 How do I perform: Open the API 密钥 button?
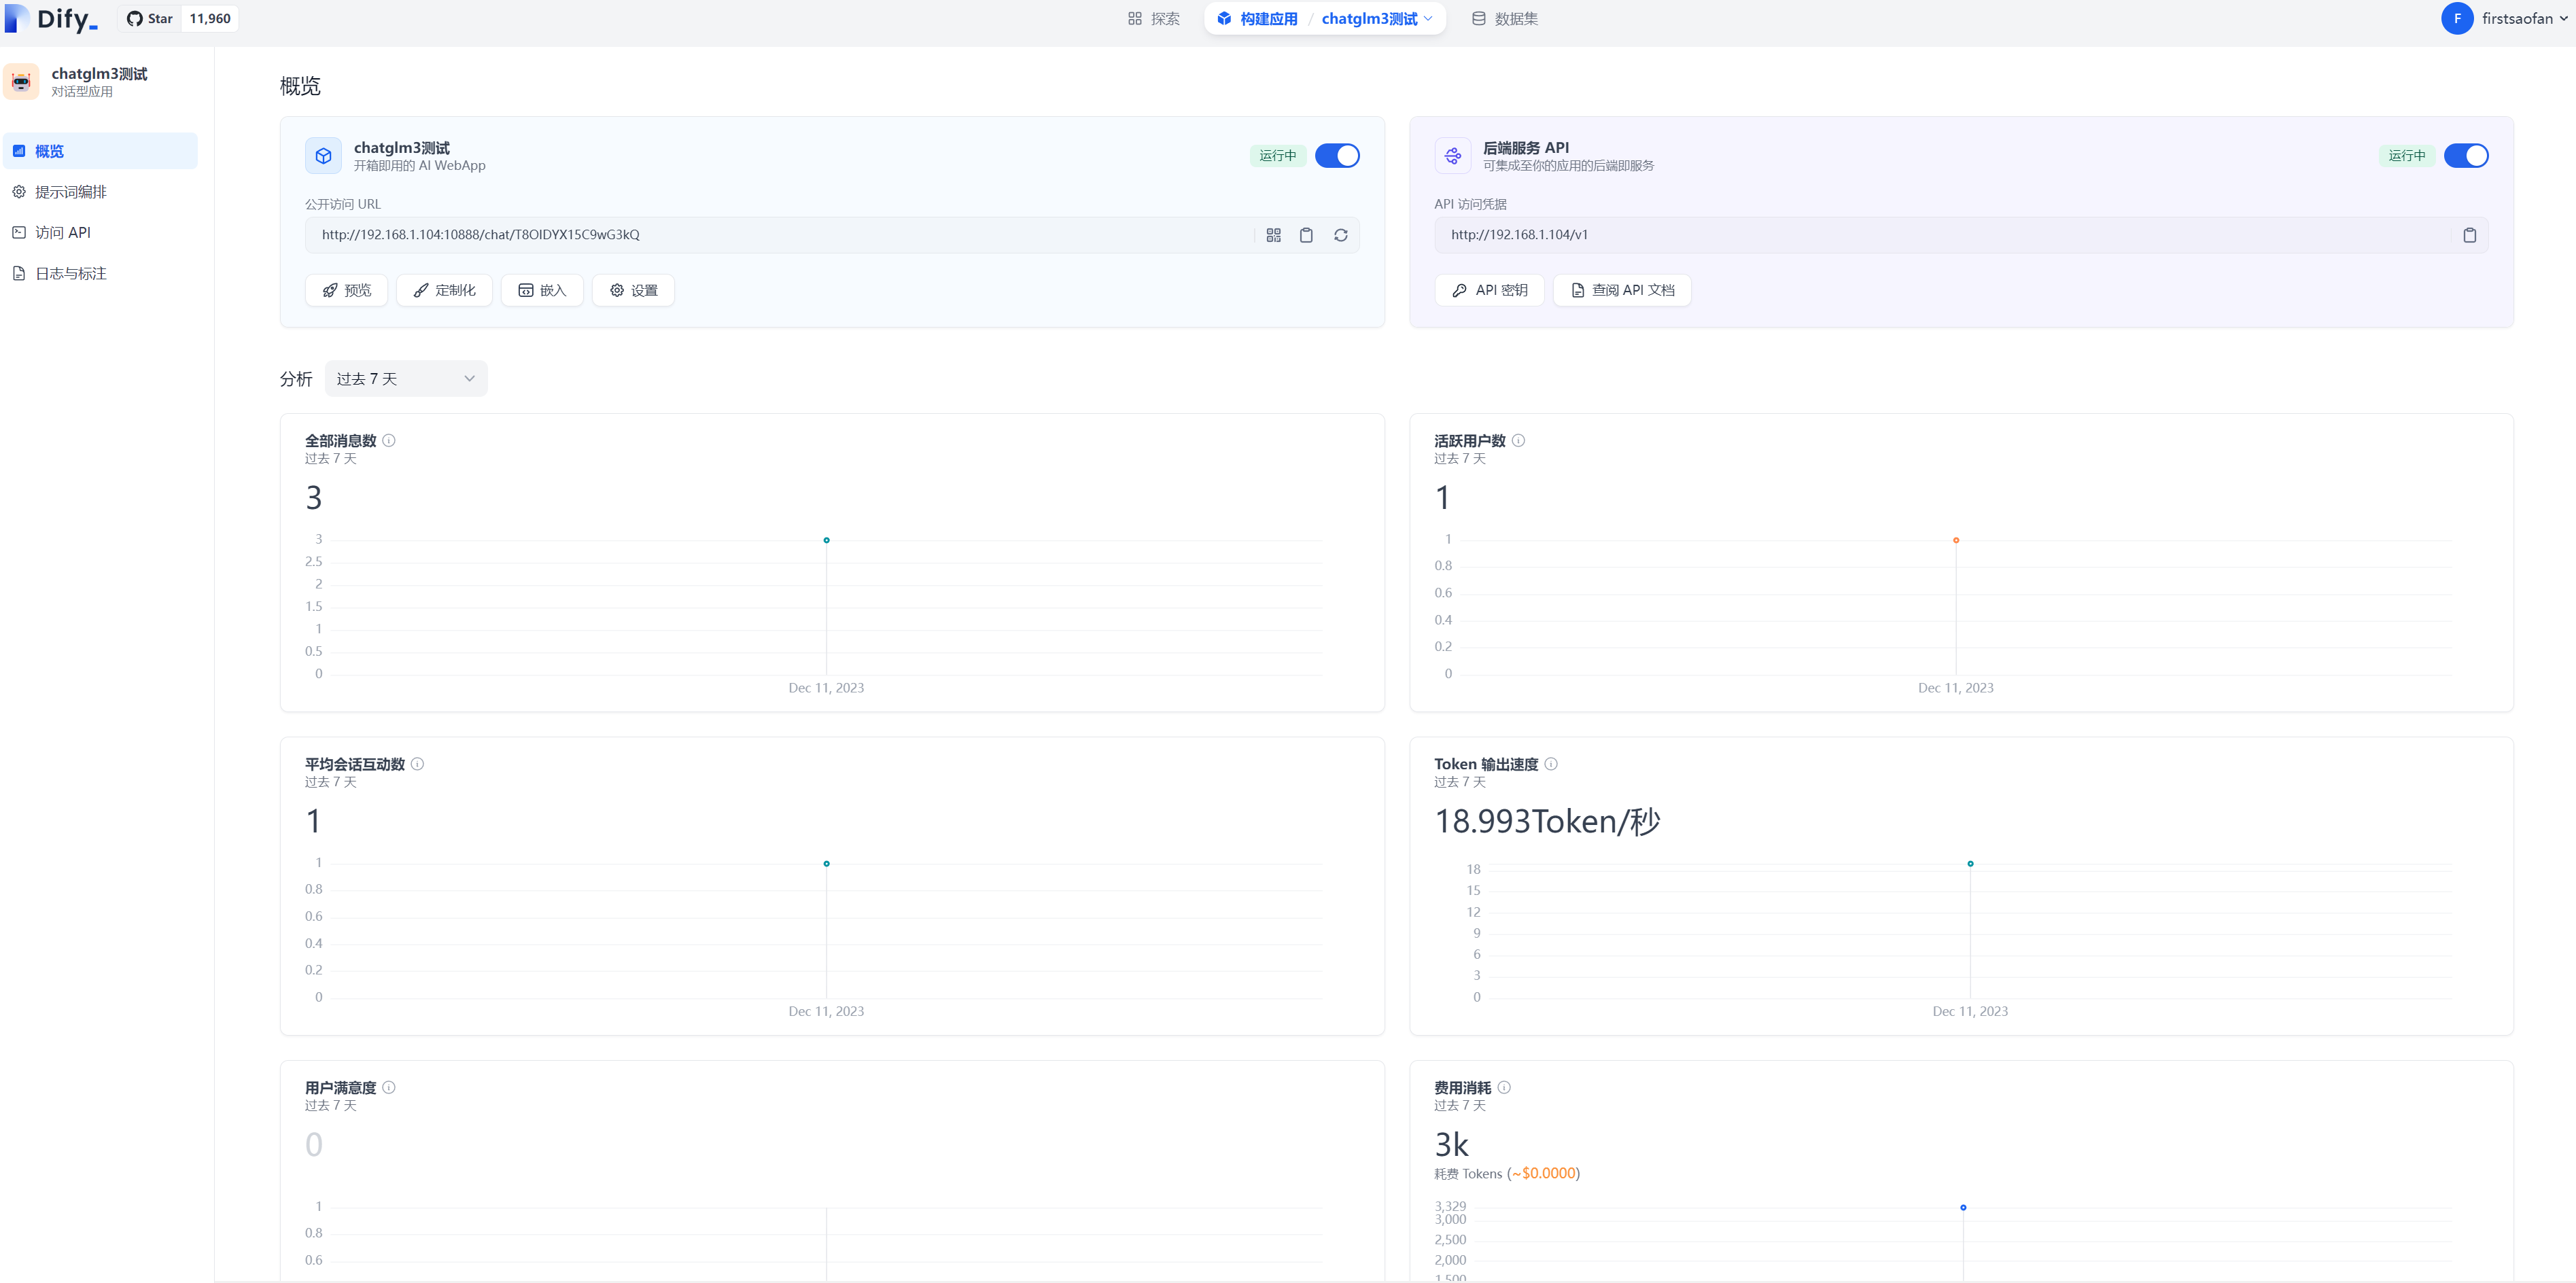tap(1489, 290)
